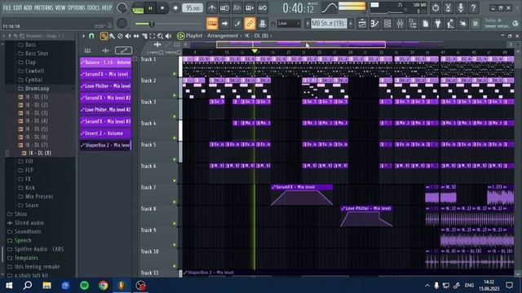Image resolution: width=522 pixels, height=293 pixels.
Task: Open the Mixer view icon
Action: (x=400, y=24)
